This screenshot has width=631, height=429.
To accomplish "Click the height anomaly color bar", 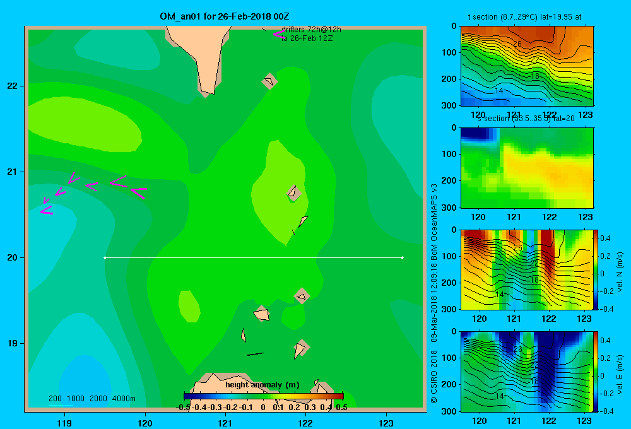I will (263, 396).
